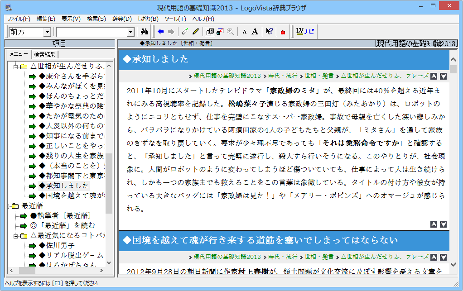Click the magnifier zoom icon in toolbar

pyautogui.click(x=231, y=32)
